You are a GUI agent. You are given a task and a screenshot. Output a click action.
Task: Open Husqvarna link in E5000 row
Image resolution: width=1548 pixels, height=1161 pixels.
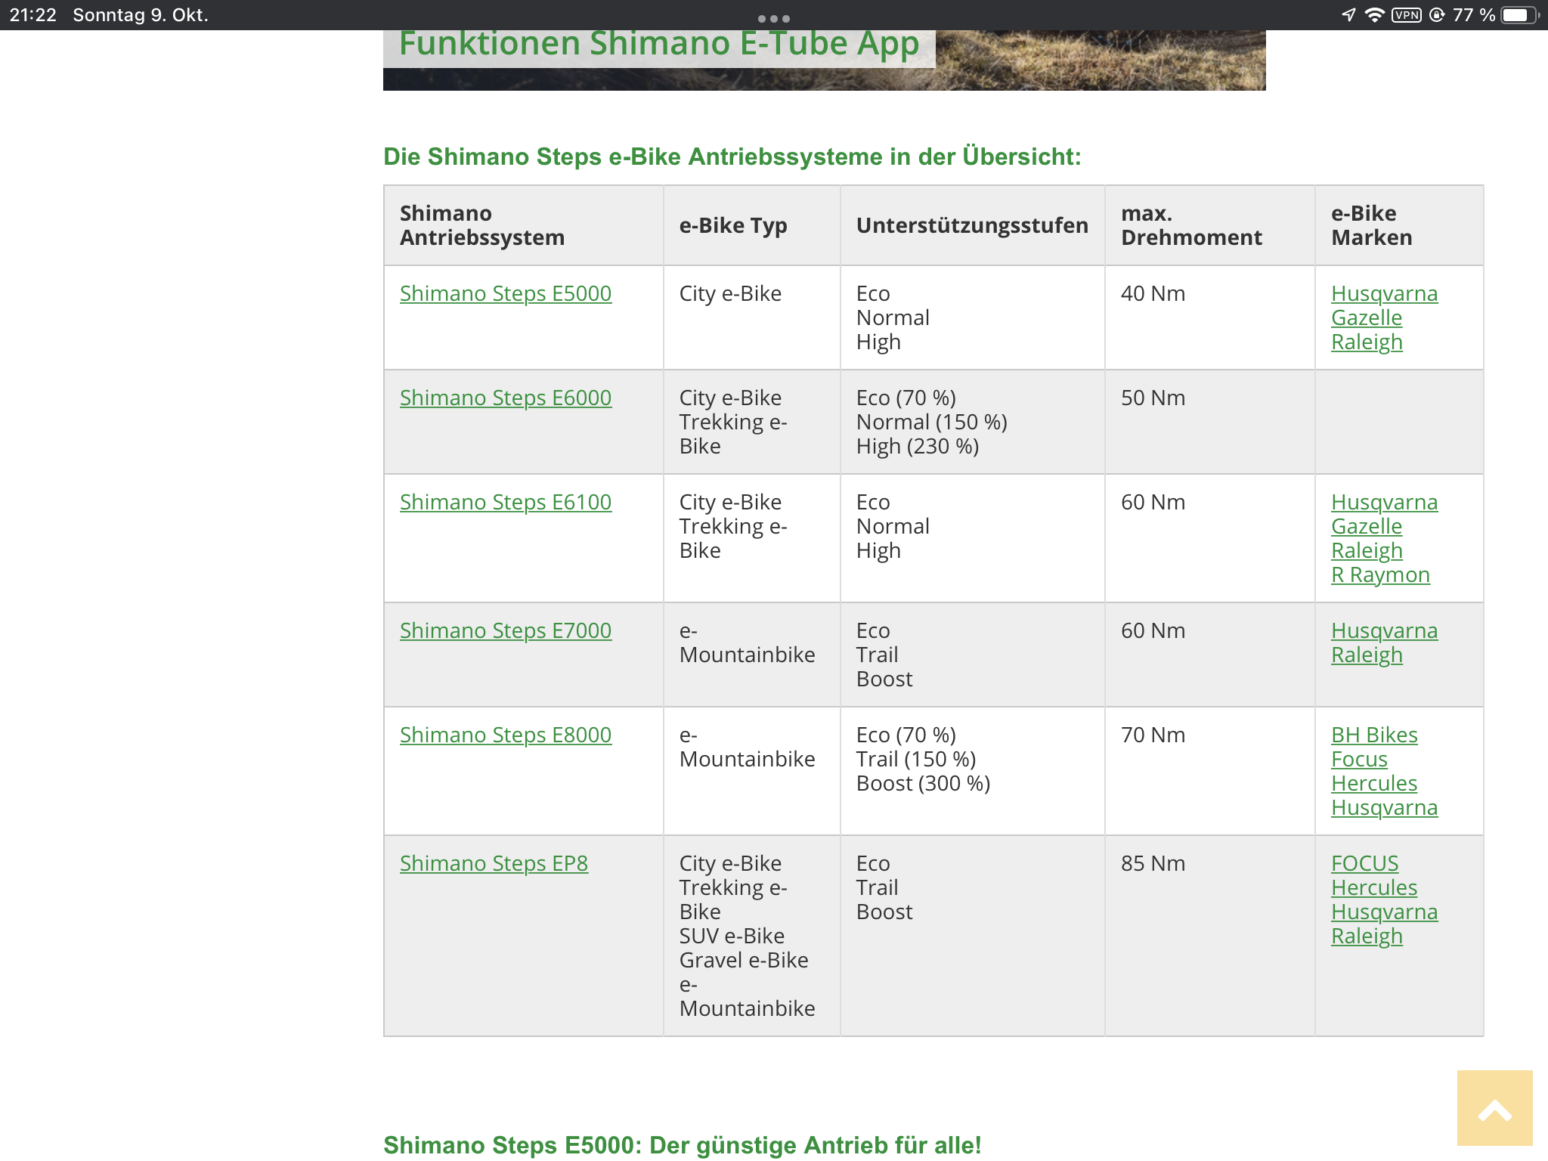1384,293
